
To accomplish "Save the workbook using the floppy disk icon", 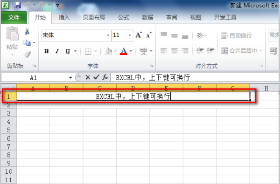I will tap(18, 5).
